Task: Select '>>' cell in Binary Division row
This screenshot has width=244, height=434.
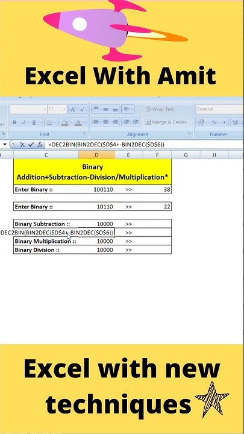Action: [128, 250]
